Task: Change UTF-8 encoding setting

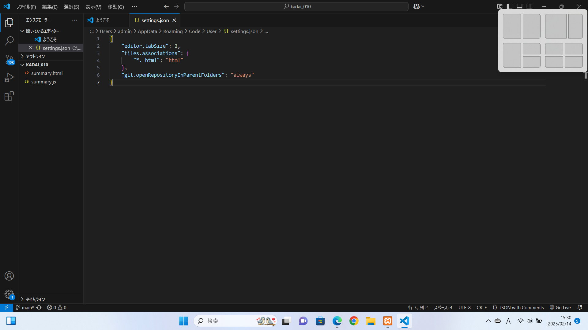Action: (464, 307)
